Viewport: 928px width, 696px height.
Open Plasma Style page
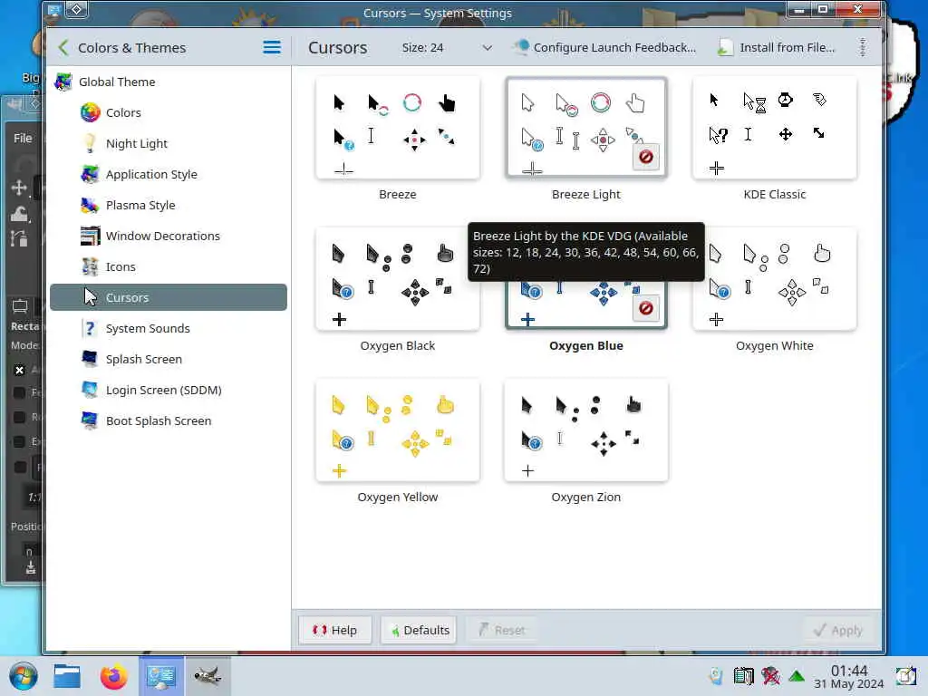click(168, 205)
